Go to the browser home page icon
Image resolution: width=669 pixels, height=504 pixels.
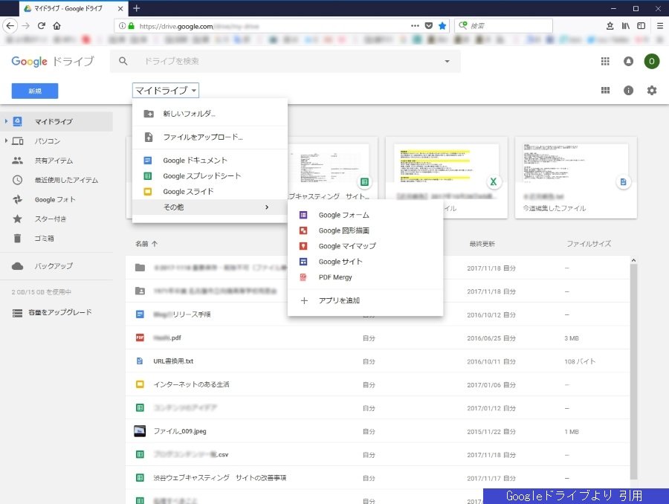point(56,25)
